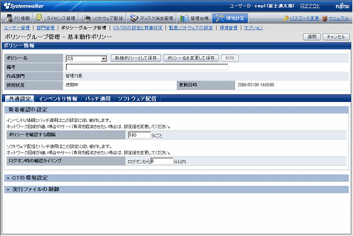
Task: Click the 削除 button
Action: (x=230, y=58)
